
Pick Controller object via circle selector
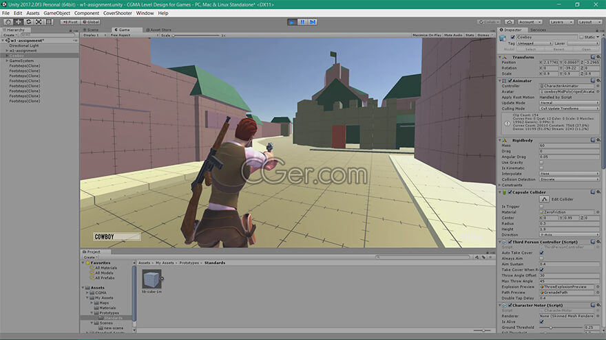[598, 86]
